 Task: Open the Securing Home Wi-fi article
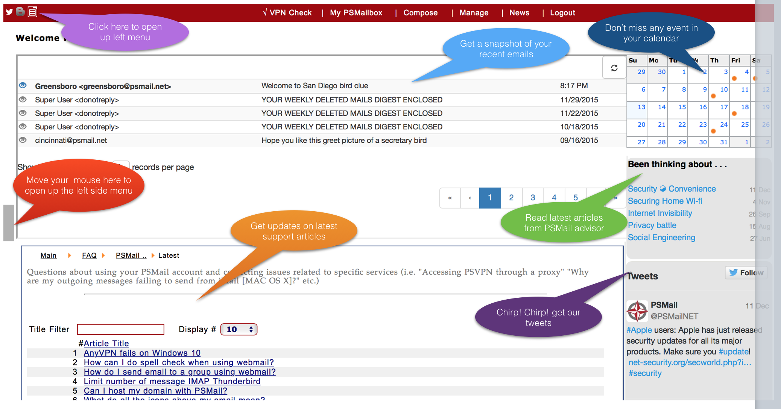pyautogui.click(x=665, y=201)
